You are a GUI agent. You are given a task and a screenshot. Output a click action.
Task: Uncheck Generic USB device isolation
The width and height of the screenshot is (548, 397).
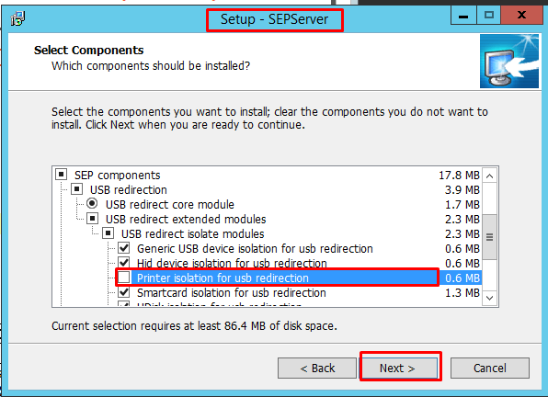coord(124,248)
